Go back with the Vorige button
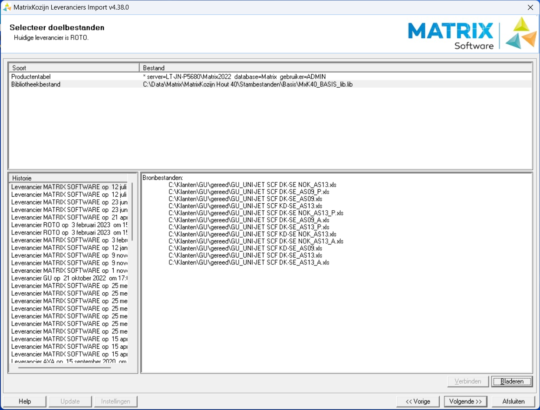The image size is (540, 410). (x=418, y=401)
